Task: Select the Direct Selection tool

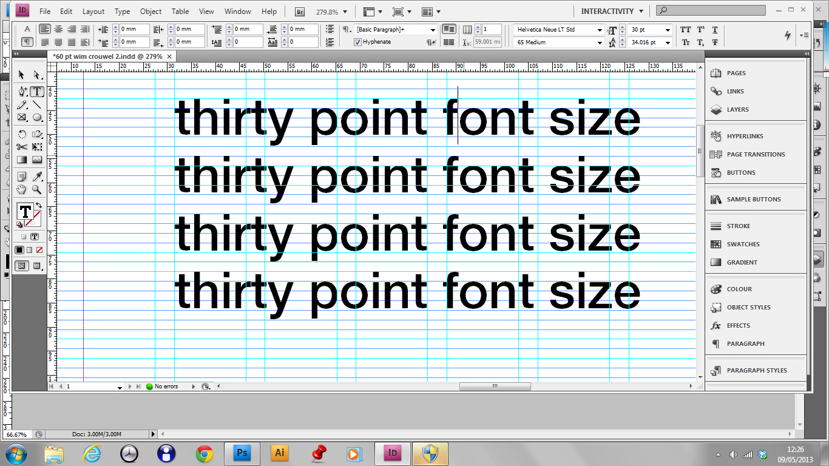Action: [37, 75]
